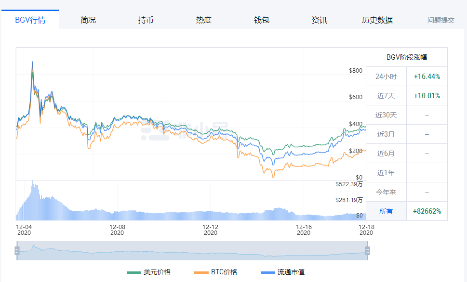Grab left handle of range slider
The width and height of the screenshot is (467, 282).
[x=17, y=251]
